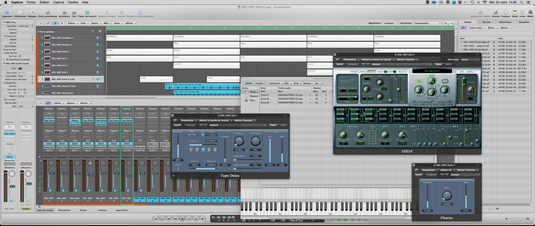Image resolution: width=535 pixels, height=226 pixels.
Task: Click the transport Stop button
Action: click(182, 219)
